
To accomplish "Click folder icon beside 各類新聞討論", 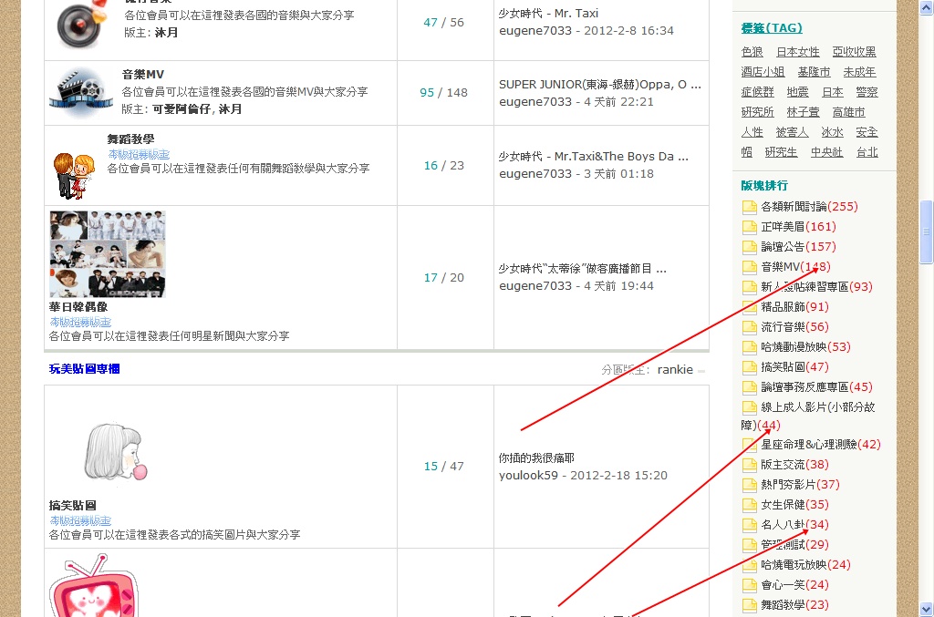I will [x=750, y=208].
